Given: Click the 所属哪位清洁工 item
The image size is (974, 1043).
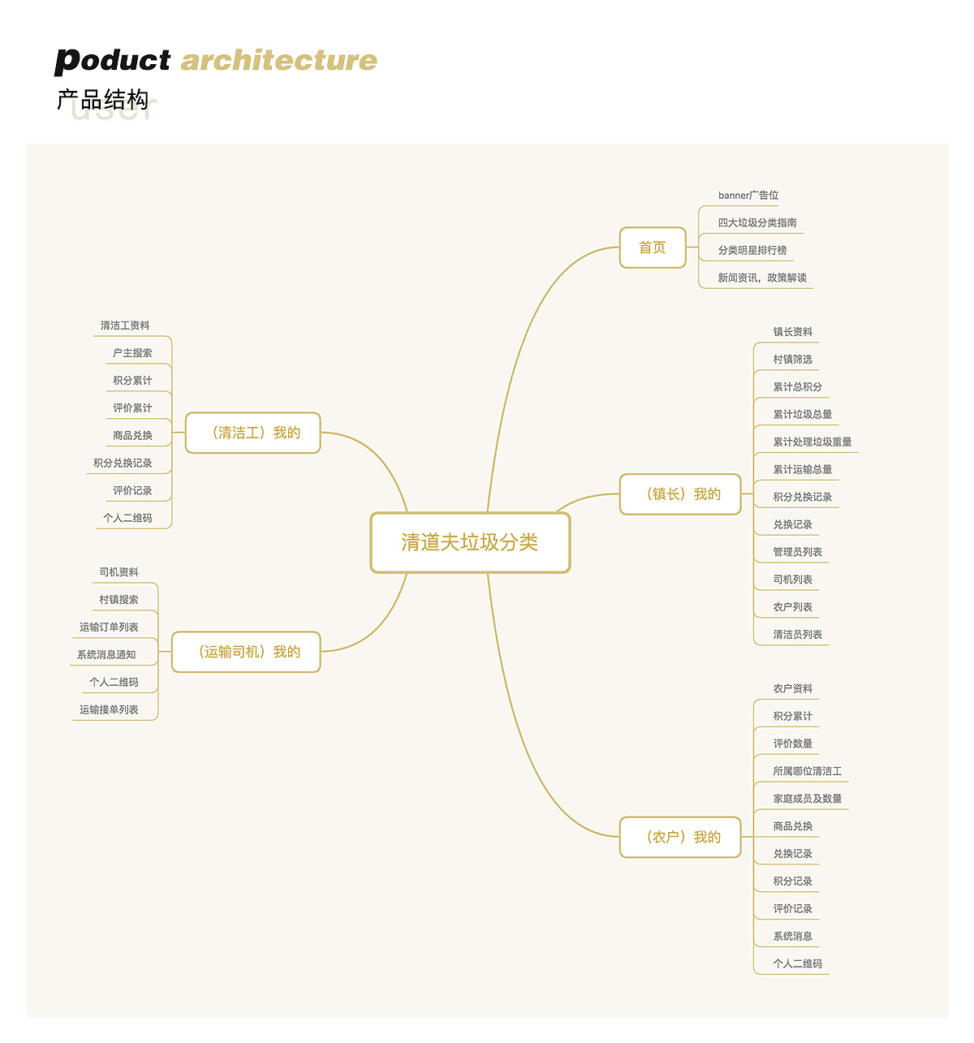Looking at the screenshot, I should coord(807,771).
